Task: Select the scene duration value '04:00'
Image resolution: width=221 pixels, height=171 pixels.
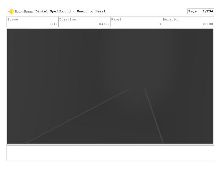Action: pyautogui.click(x=104, y=24)
